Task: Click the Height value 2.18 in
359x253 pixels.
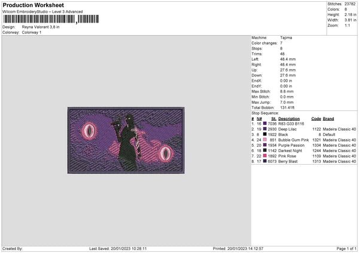Action: point(350,14)
